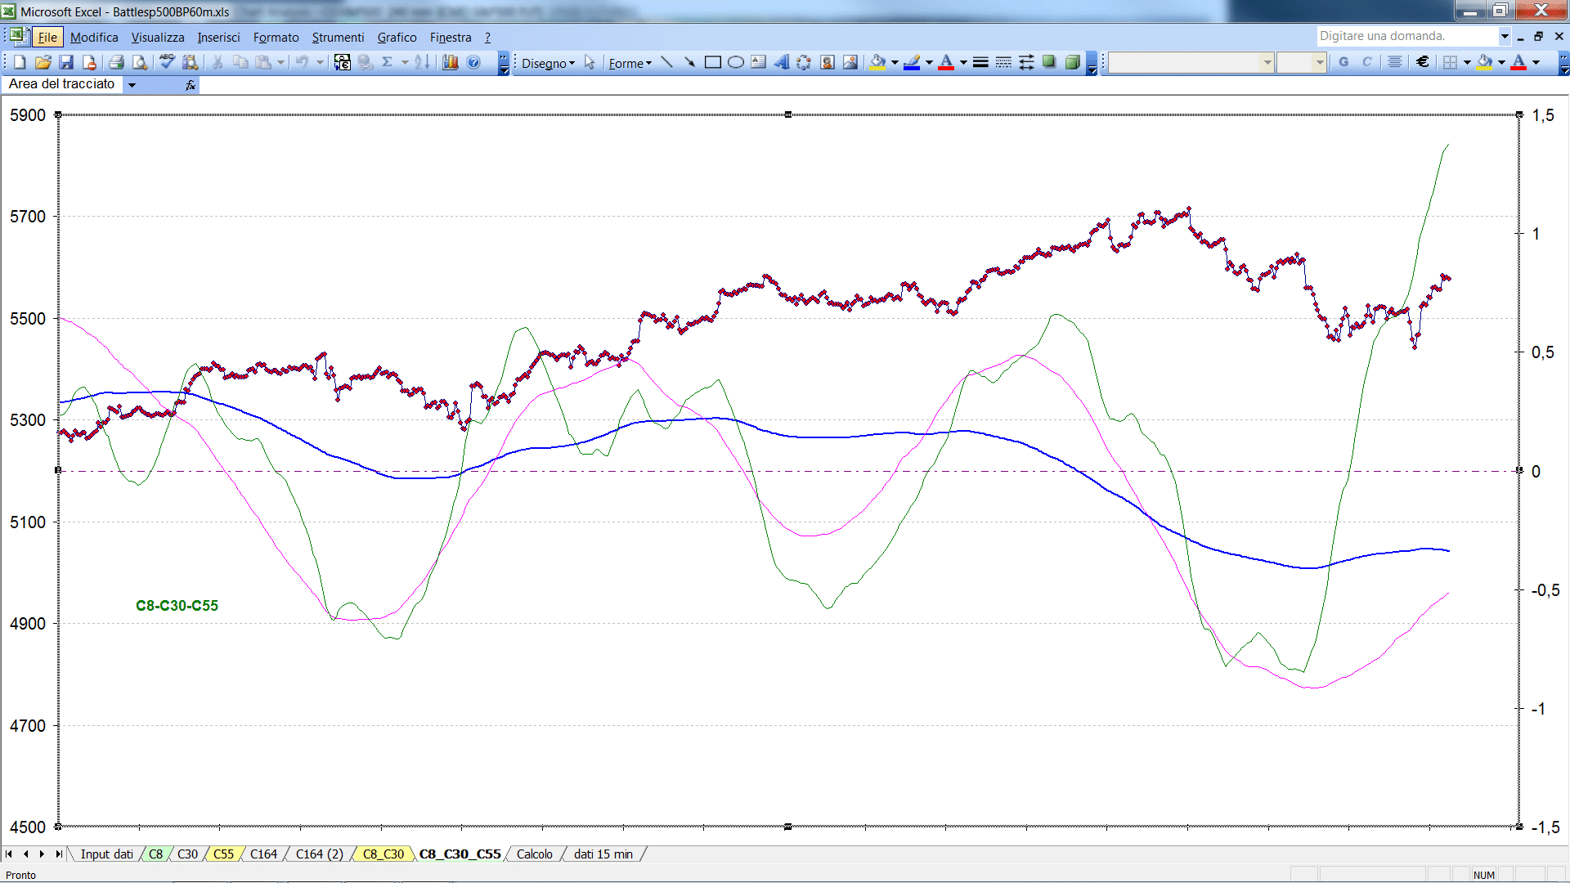
Task: Click the Paste clipboard icon
Action: pos(263,62)
